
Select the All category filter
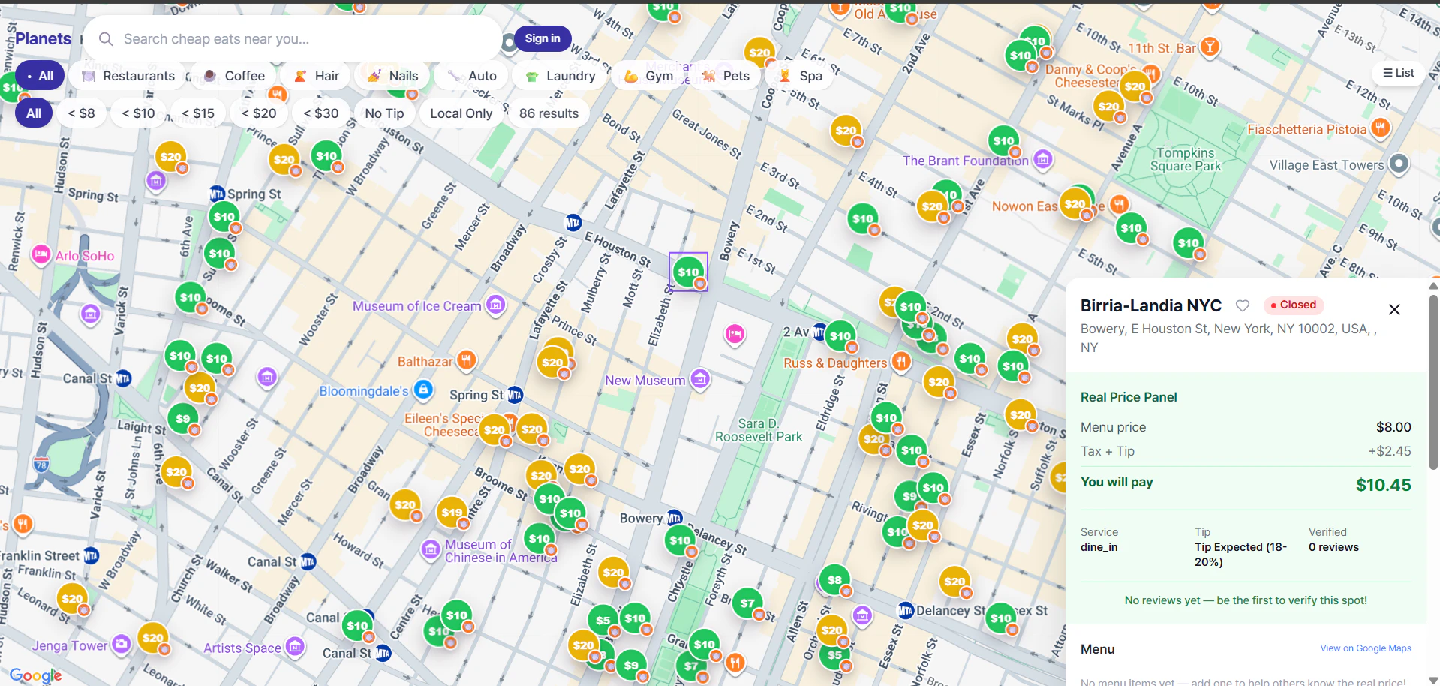pos(40,76)
